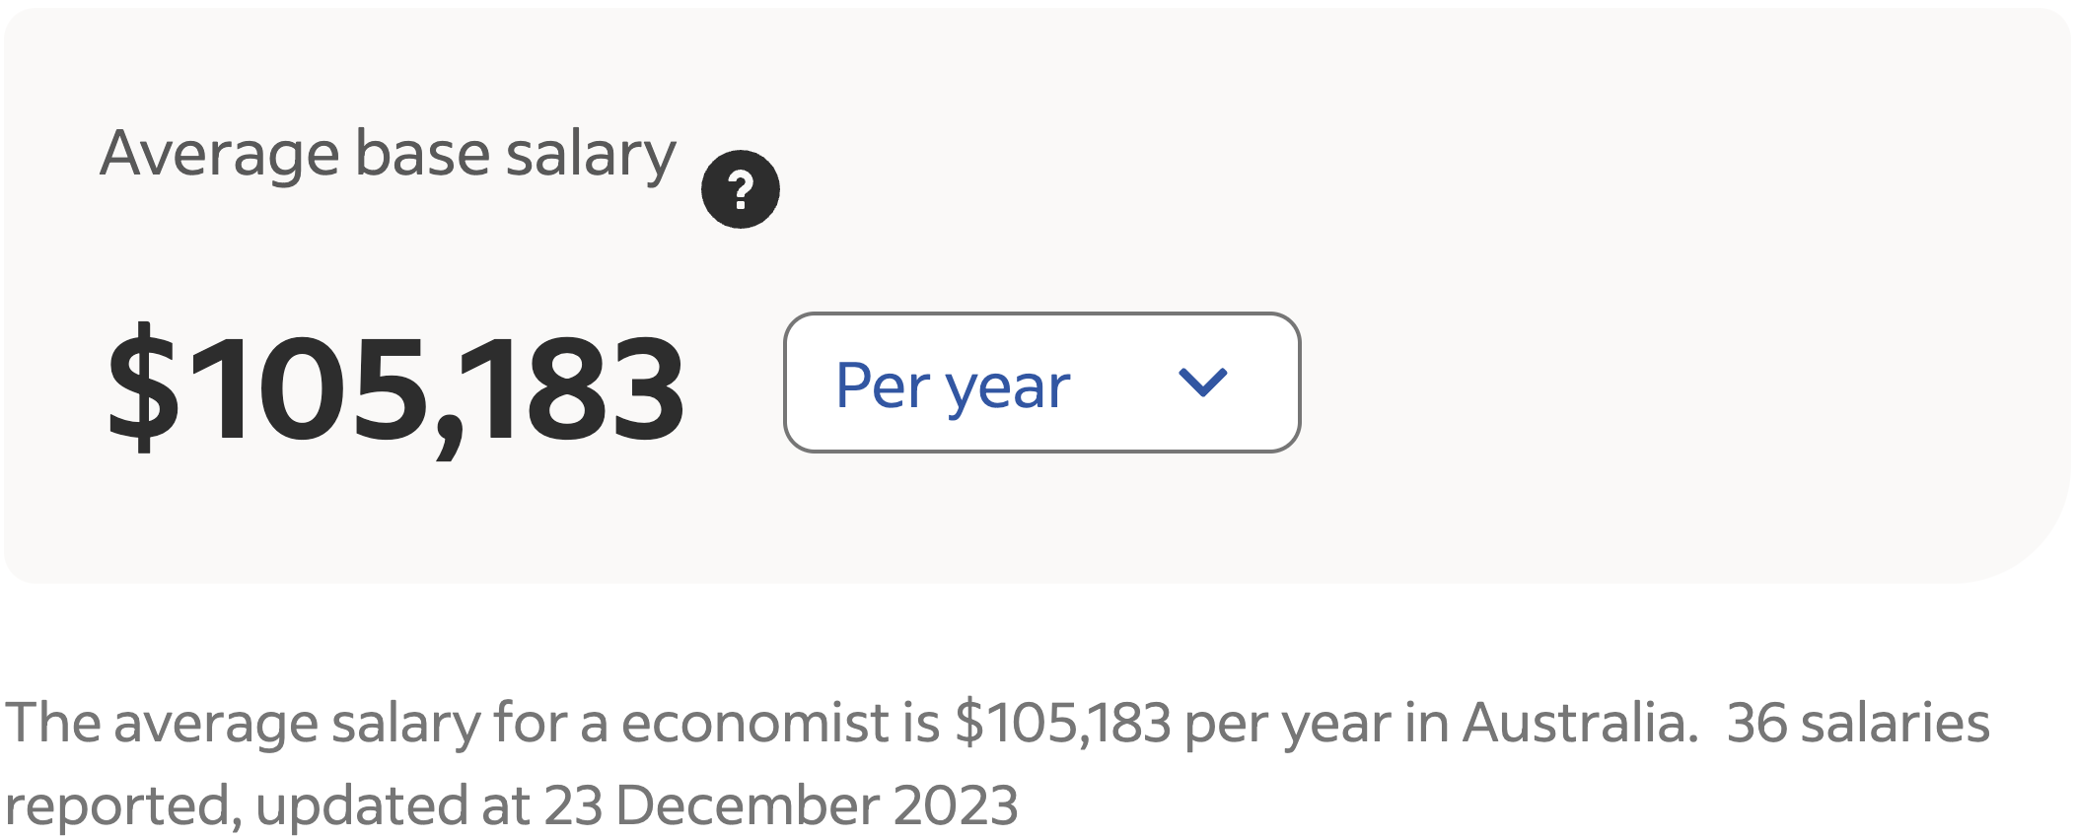Open the Per year pay period dropdown

(x=1040, y=383)
